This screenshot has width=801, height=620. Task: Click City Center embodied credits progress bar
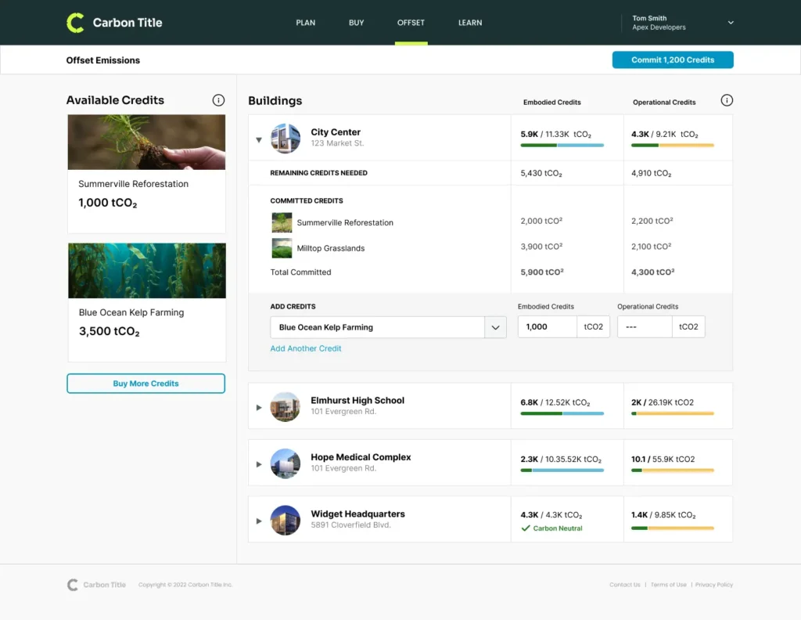click(562, 146)
